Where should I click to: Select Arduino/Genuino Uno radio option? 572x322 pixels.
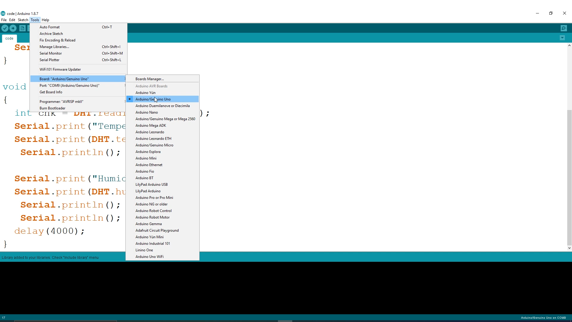tap(153, 99)
